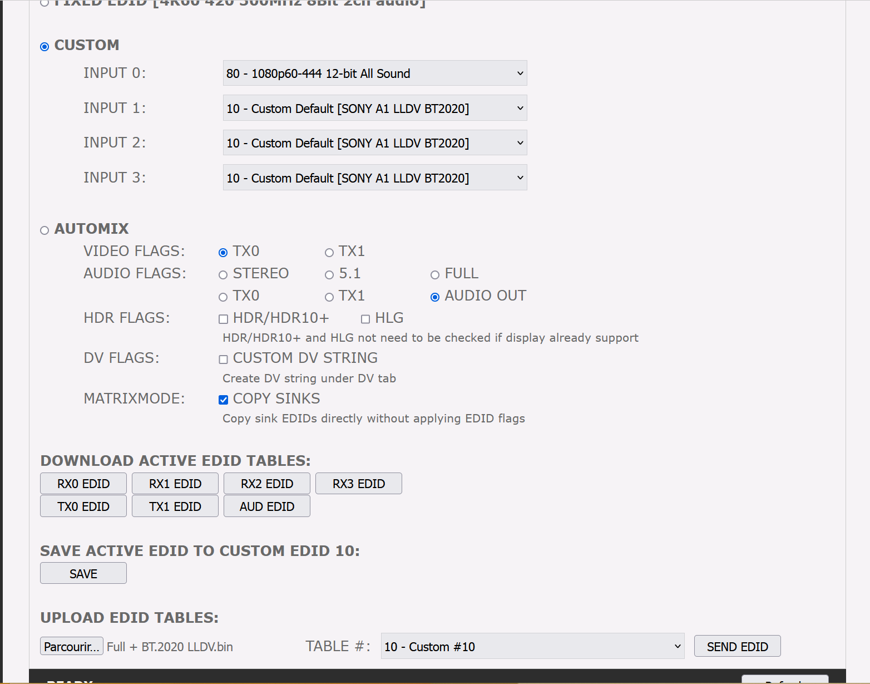The width and height of the screenshot is (870, 684).
Task: Download the TX1 EDID table
Action: click(175, 506)
